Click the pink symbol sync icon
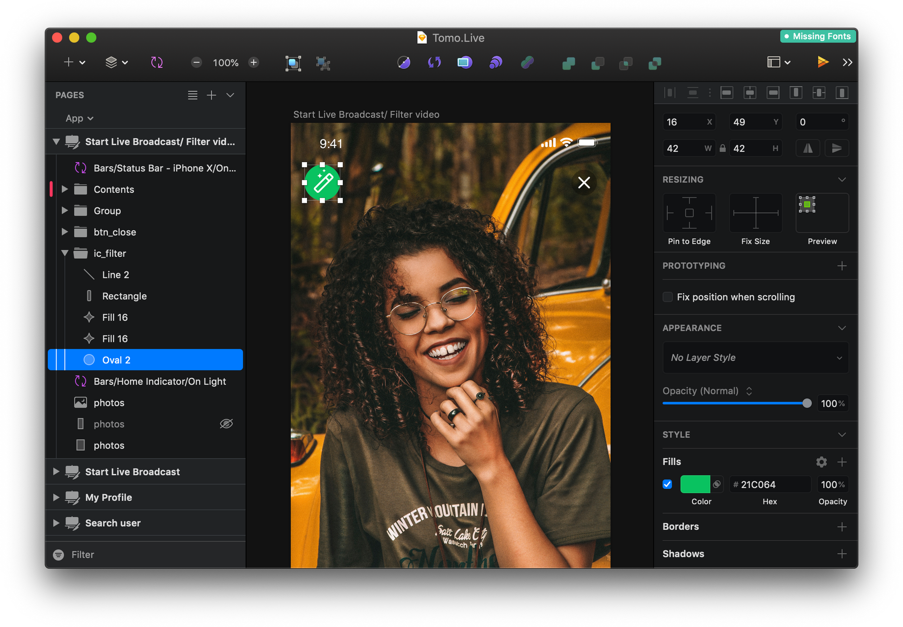This screenshot has height=627, width=903. [157, 62]
